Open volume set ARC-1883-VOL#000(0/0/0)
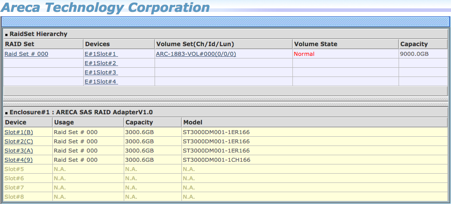The width and height of the screenshot is (451, 204). coord(196,54)
